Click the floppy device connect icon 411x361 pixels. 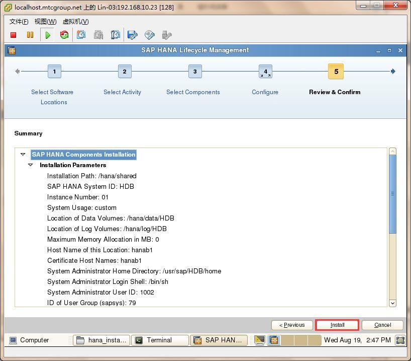pyautogui.click(x=132, y=35)
